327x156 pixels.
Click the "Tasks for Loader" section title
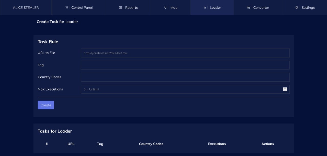55,131
